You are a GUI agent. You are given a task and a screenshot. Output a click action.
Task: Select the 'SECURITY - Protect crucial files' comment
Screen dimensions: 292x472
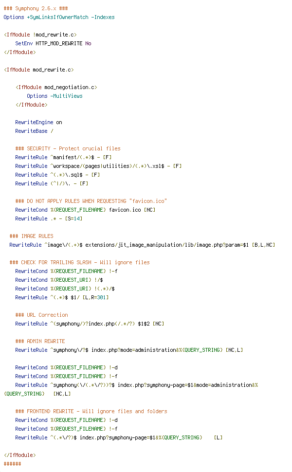coord(68,148)
